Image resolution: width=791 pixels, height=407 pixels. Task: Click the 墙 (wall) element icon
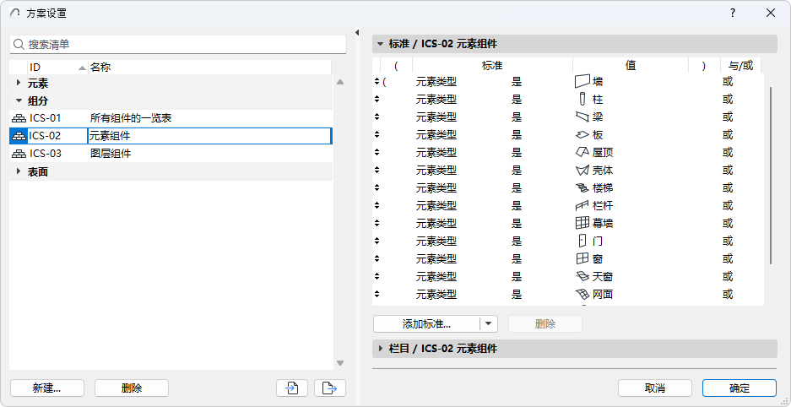(581, 82)
